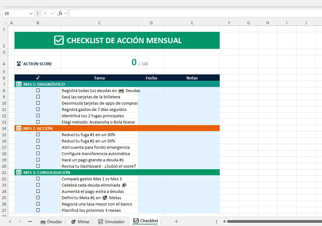Tick 'Abrí cuenta para fondo emergencia' checkbox
Screen dimensions: 322x226
pyautogui.click(x=38, y=147)
